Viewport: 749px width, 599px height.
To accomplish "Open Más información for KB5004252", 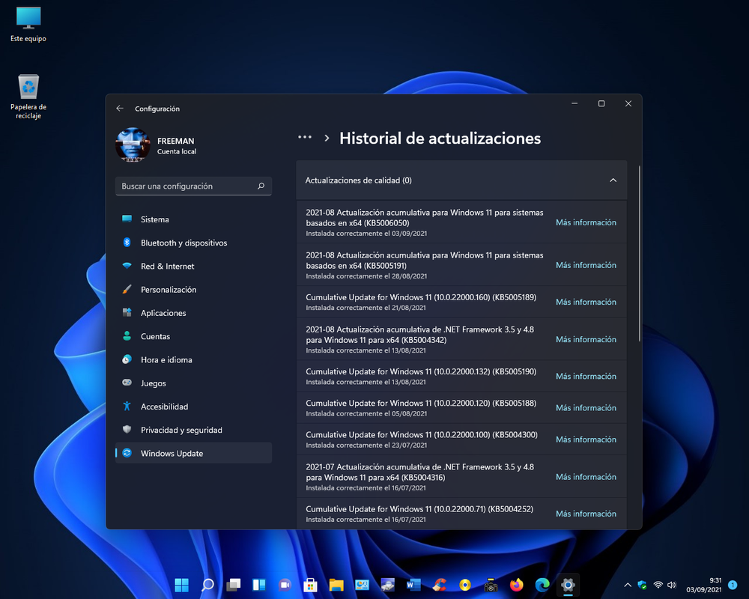I will (586, 514).
